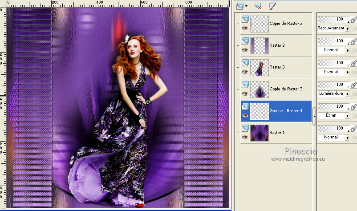Hide the Raster 3 layer

pyautogui.click(x=245, y=72)
